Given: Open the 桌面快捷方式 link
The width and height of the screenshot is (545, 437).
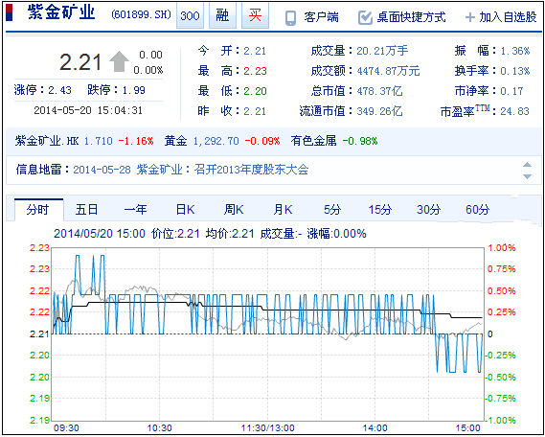Looking at the screenshot, I should coord(411,17).
